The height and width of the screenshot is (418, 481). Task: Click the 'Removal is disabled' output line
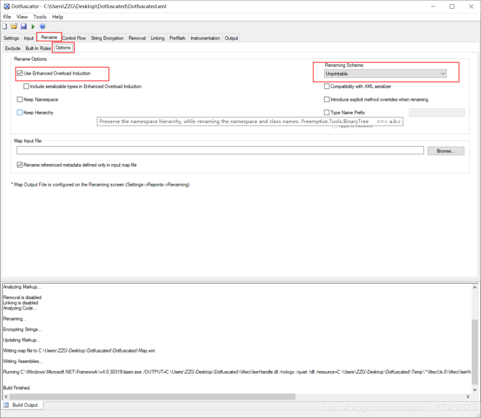click(22, 297)
